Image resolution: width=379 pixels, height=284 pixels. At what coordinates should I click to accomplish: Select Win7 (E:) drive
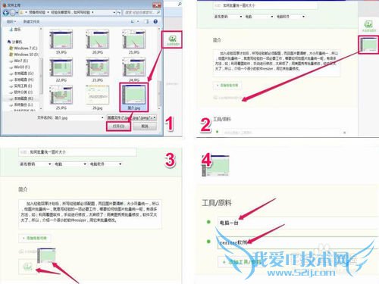[x=19, y=61]
